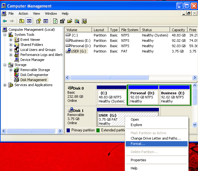198x171 pixels.
Task: Click the Disk 0 drive icon
Action: (x=70, y=88)
